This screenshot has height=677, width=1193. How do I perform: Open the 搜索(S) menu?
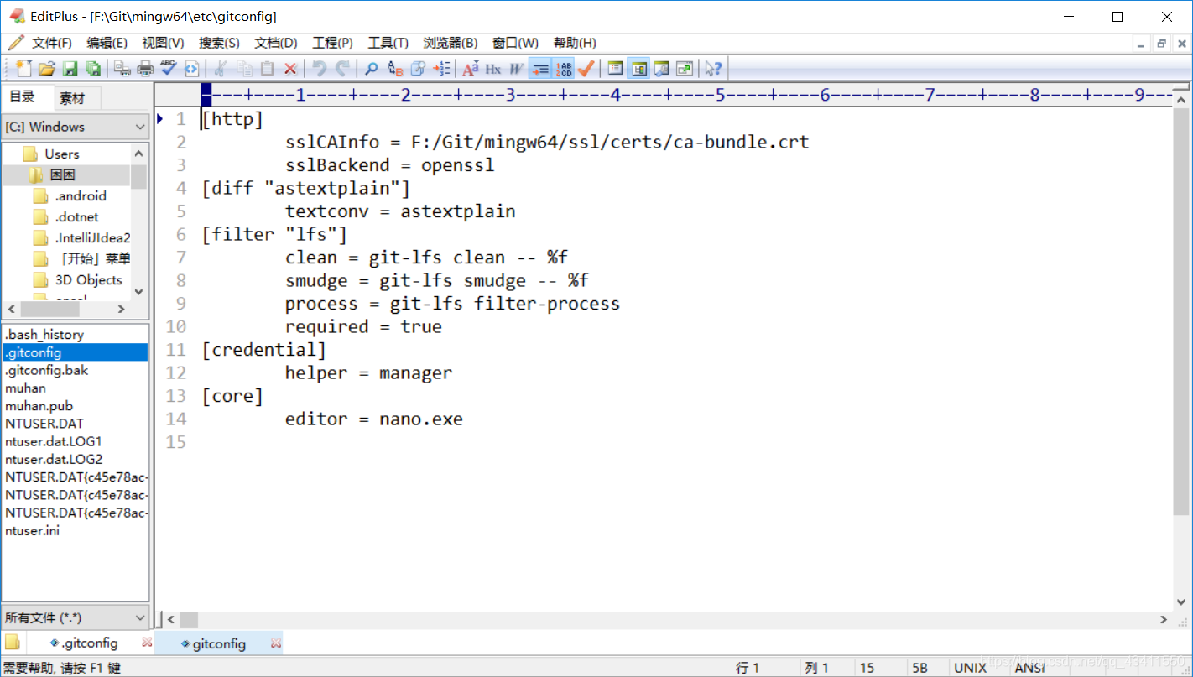[219, 43]
